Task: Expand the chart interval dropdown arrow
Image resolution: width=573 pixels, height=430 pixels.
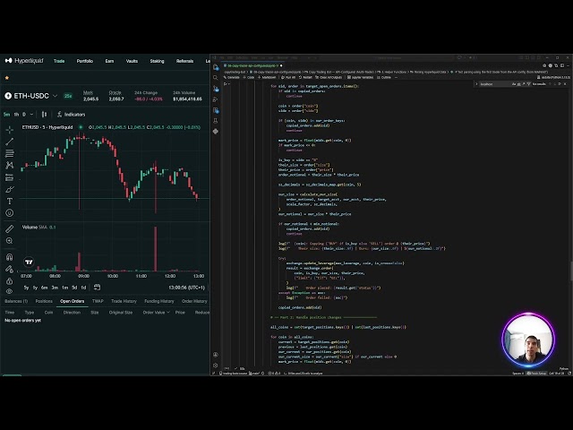Action: click(32, 115)
